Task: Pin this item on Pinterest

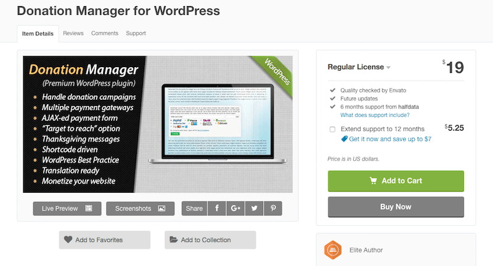Action: point(273,209)
